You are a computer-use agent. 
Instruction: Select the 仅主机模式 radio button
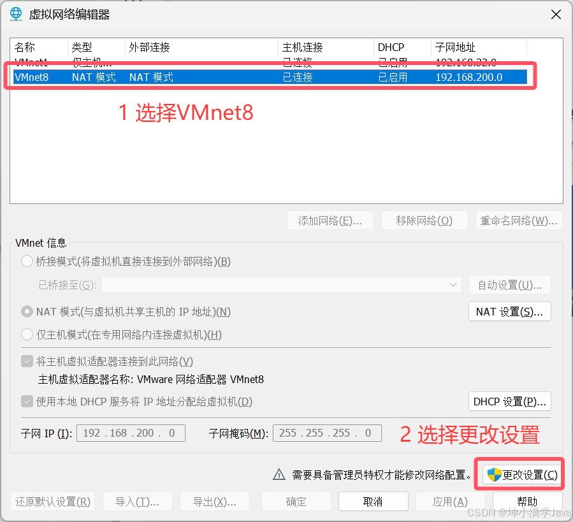click(27, 335)
